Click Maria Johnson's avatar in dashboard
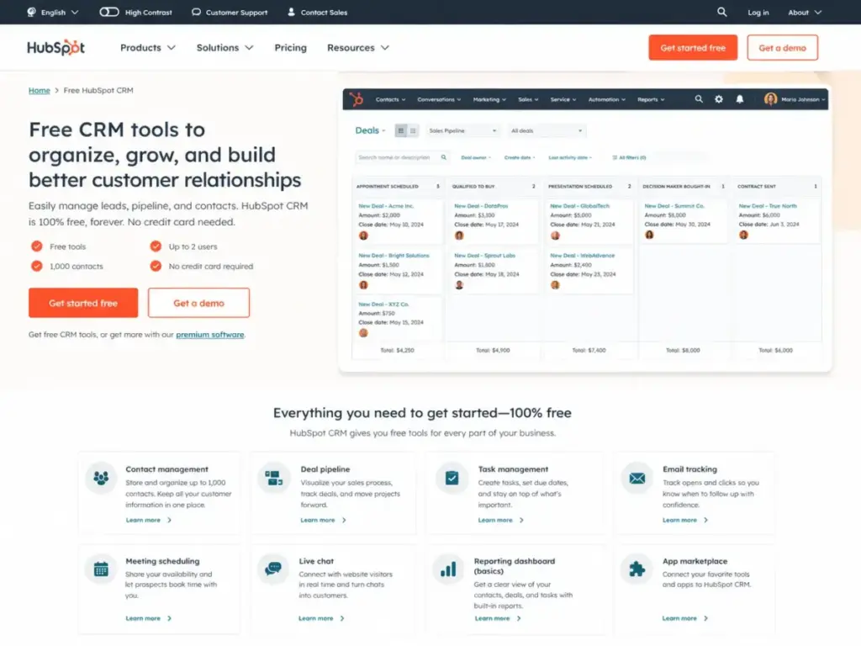 770,99
